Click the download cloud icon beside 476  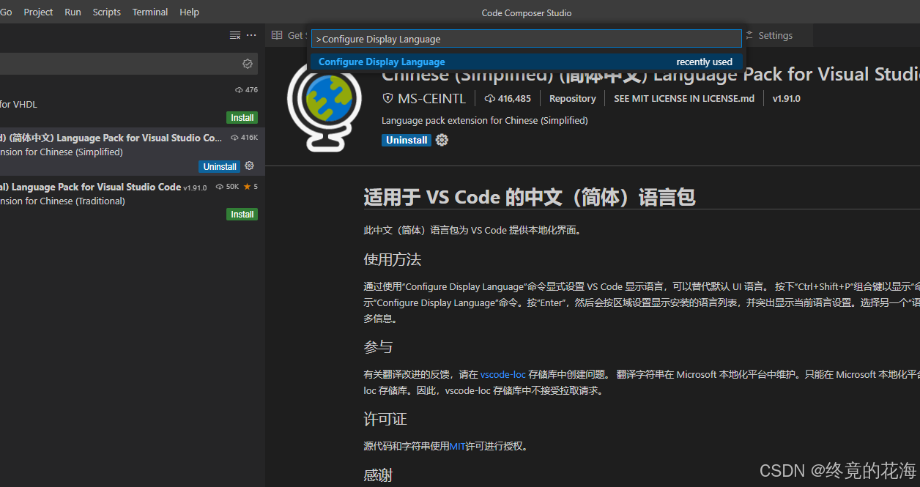239,90
